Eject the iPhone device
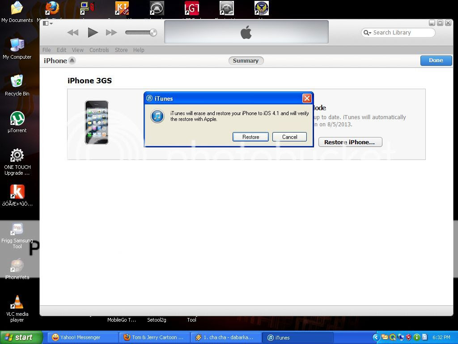The width and height of the screenshot is (458, 344). [72, 60]
